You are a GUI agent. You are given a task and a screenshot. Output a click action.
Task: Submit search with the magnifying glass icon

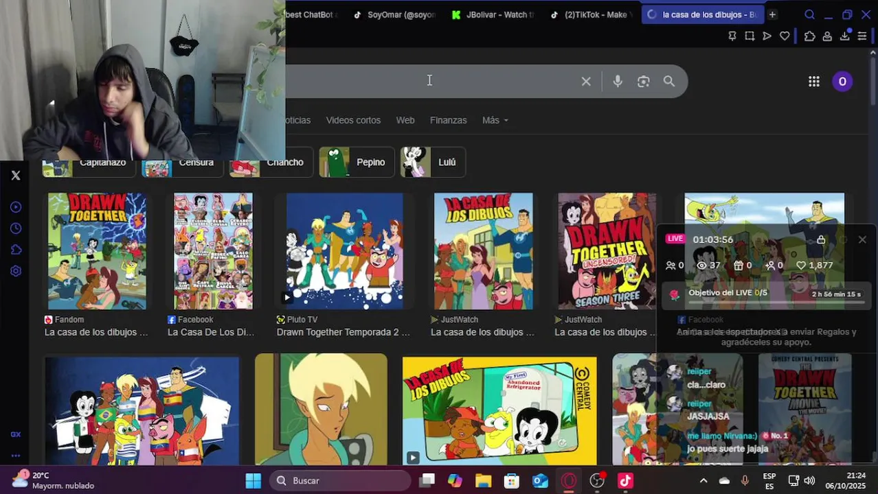[x=669, y=82]
